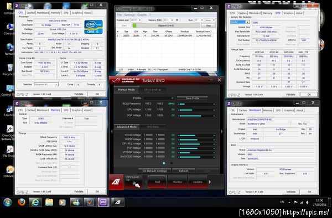Open the times unit dropdown in LinX
This screenshot has height=218, width=332.
pyautogui.click(x=210, y=20)
